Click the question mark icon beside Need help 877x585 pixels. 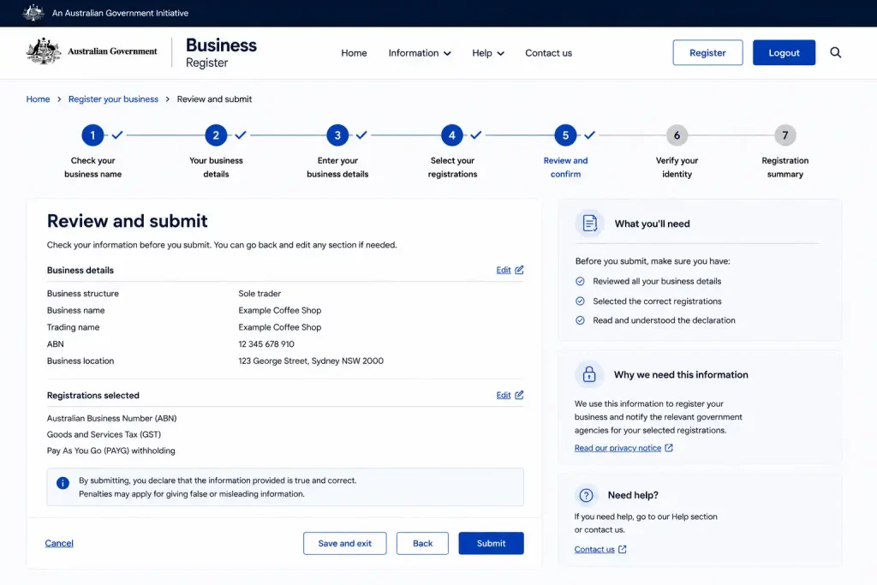click(x=586, y=495)
